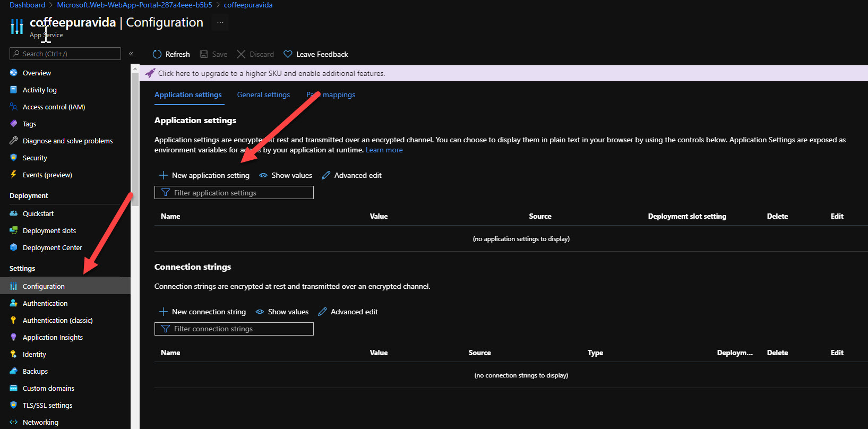This screenshot has width=868, height=429.
Task: Open the Activity log icon
Action: 14,90
